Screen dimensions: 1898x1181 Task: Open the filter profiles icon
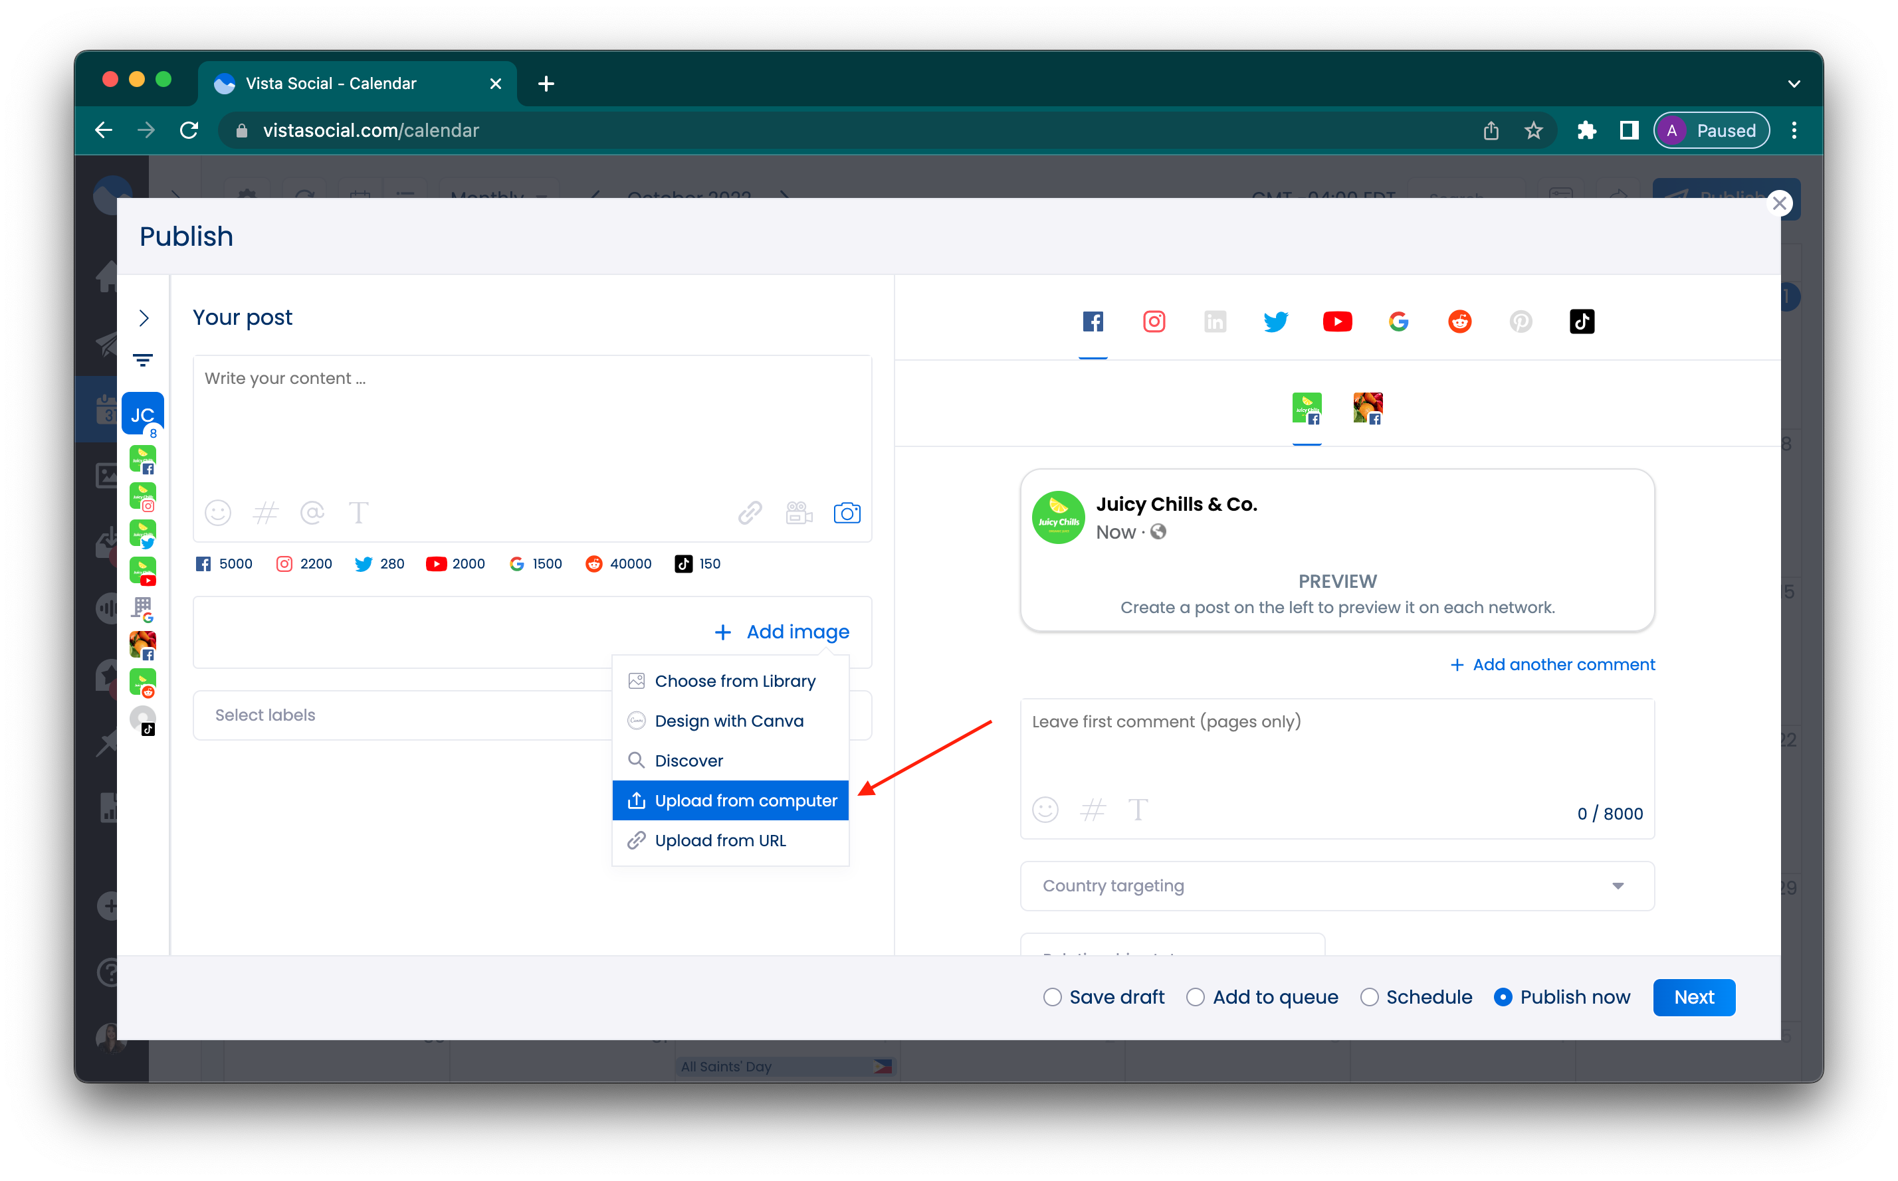pos(142,361)
